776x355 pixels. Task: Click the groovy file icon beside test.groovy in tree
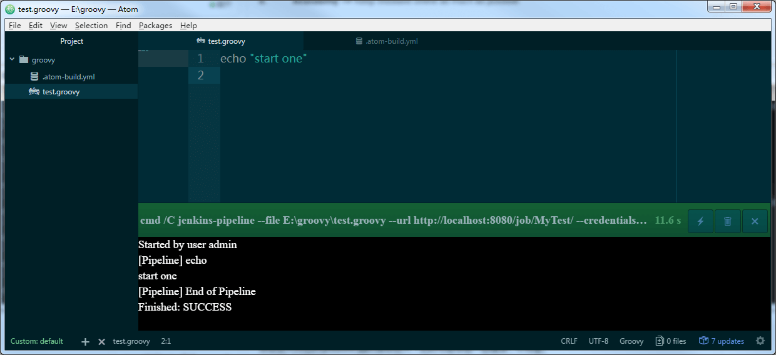(x=34, y=91)
